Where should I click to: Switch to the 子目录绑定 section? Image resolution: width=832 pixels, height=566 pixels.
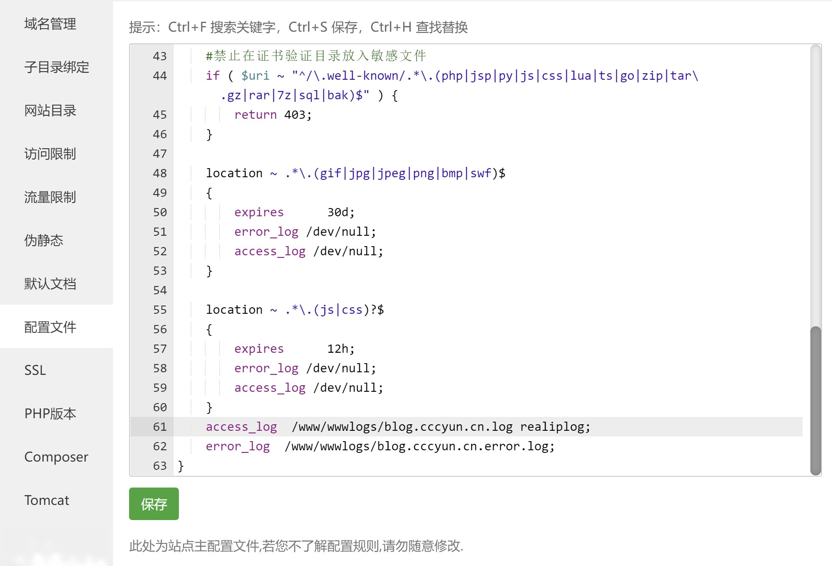(x=57, y=67)
